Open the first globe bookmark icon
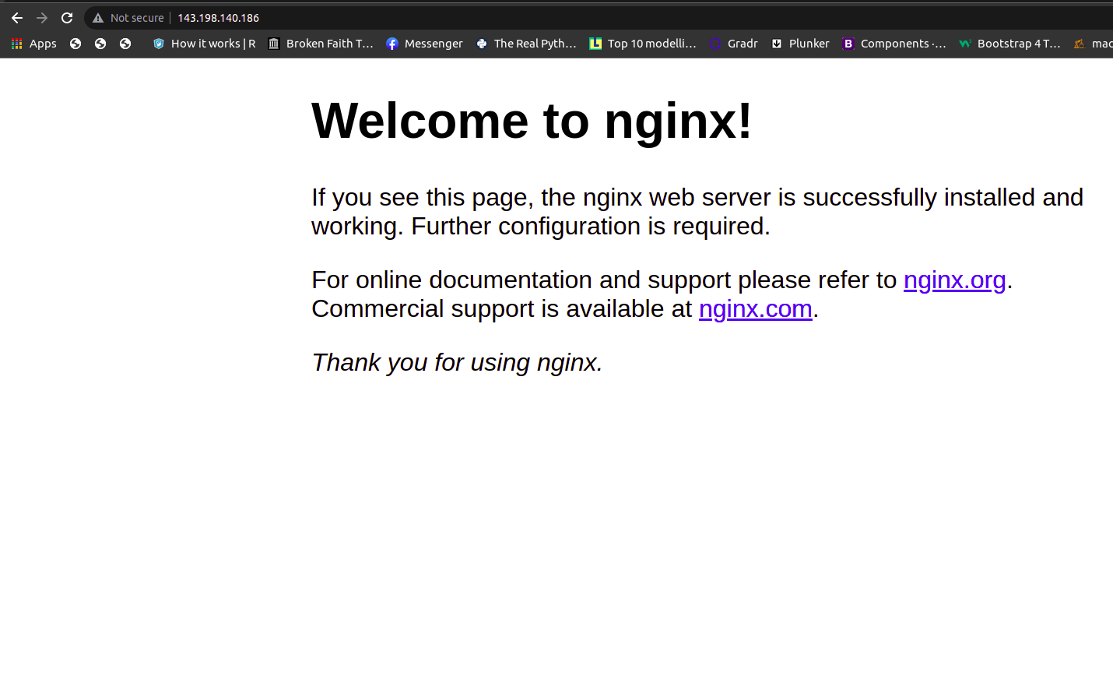The height and width of the screenshot is (683, 1113). point(75,44)
